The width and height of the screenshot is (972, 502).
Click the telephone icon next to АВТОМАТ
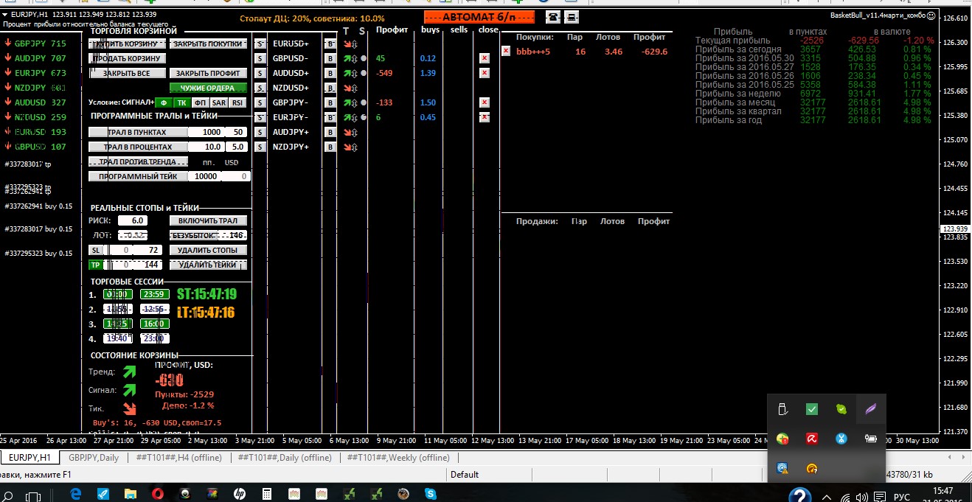click(x=552, y=17)
